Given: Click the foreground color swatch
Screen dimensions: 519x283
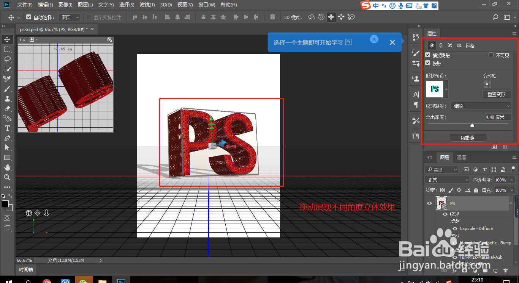Looking at the screenshot, I should point(5,204).
